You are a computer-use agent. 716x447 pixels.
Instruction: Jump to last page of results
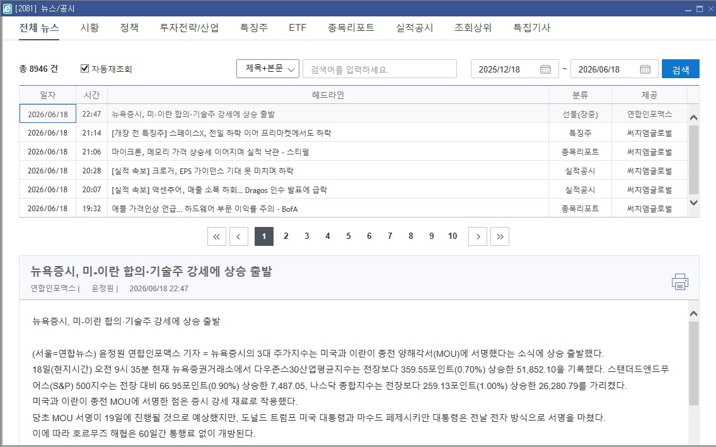tap(500, 236)
